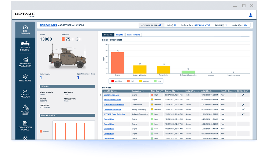Click risk score swatch beside 75 HIGH
This screenshot has height=161, width=268.
coord(63,39)
